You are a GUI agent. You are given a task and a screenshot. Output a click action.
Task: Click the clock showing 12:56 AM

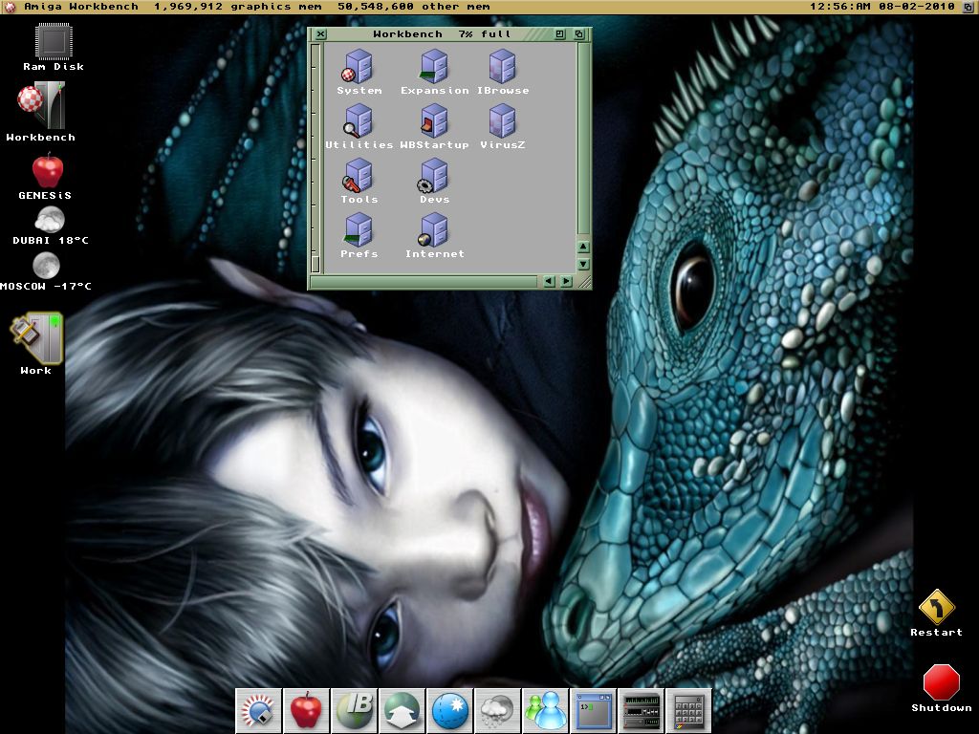(x=839, y=7)
